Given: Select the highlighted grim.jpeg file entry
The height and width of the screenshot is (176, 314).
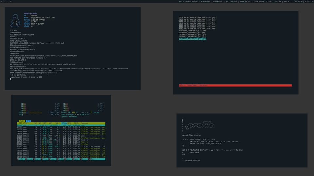Looking at the screenshot, I should click(x=193, y=39).
